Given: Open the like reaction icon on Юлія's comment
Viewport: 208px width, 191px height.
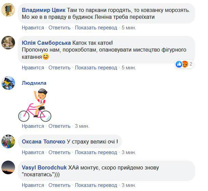Looking at the screenshot, I should (x=178, y=64).
